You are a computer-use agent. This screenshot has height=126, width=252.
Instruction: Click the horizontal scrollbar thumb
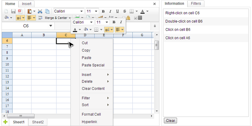coord(21,116)
